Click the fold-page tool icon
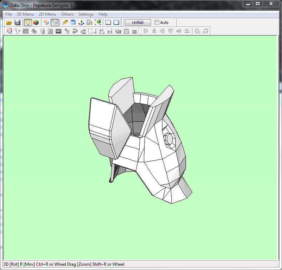Viewport: 282px width, 270px height. [42, 31]
